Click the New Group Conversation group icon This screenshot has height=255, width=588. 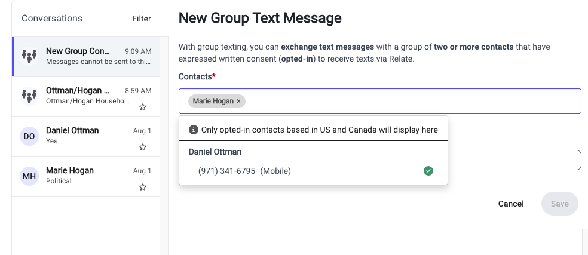tap(29, 57)
